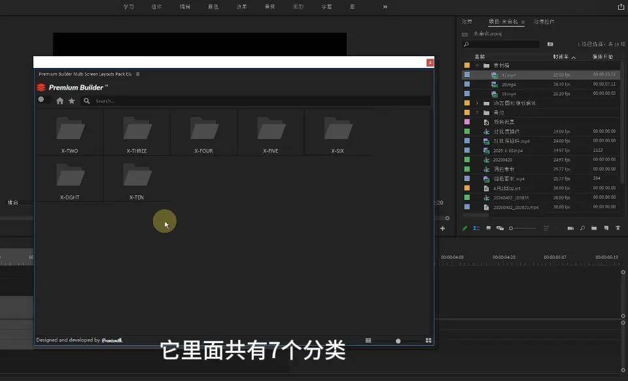
Task: Open the X-TEN folder
Action: [137, 179]
